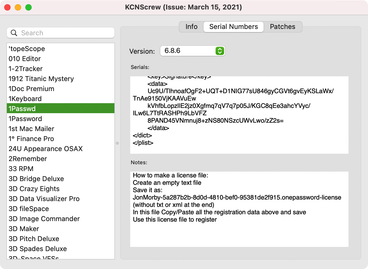The width and height of the screenshot is (368, 269).
Task: Click the yellow minimize window button
Action: pyautogui.click(x=18, y=7)
